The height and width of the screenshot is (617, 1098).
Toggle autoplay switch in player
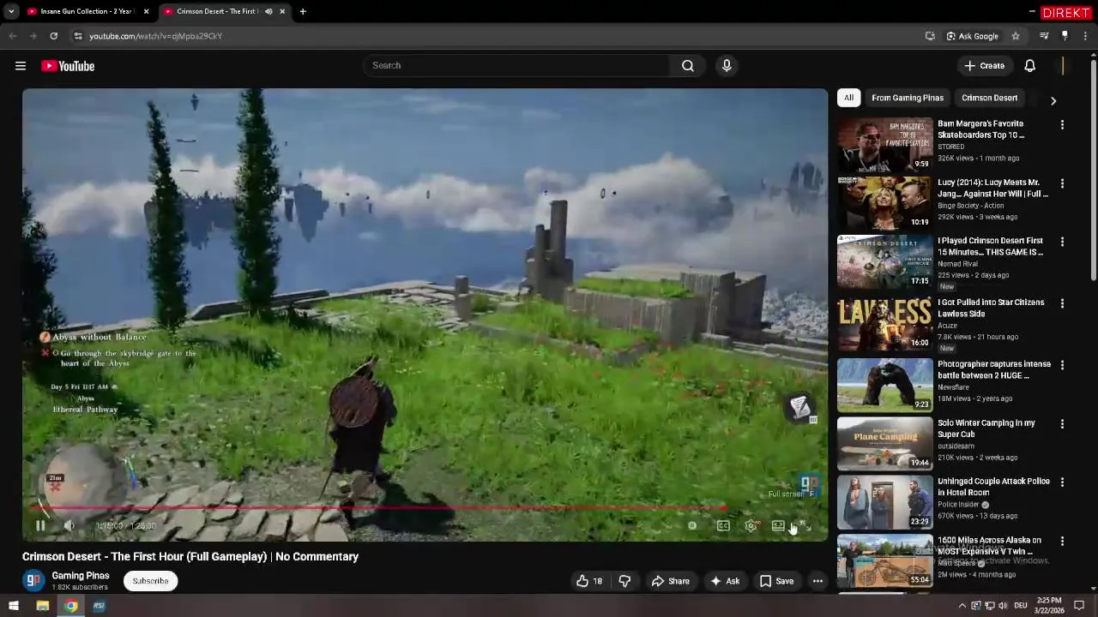692,525
